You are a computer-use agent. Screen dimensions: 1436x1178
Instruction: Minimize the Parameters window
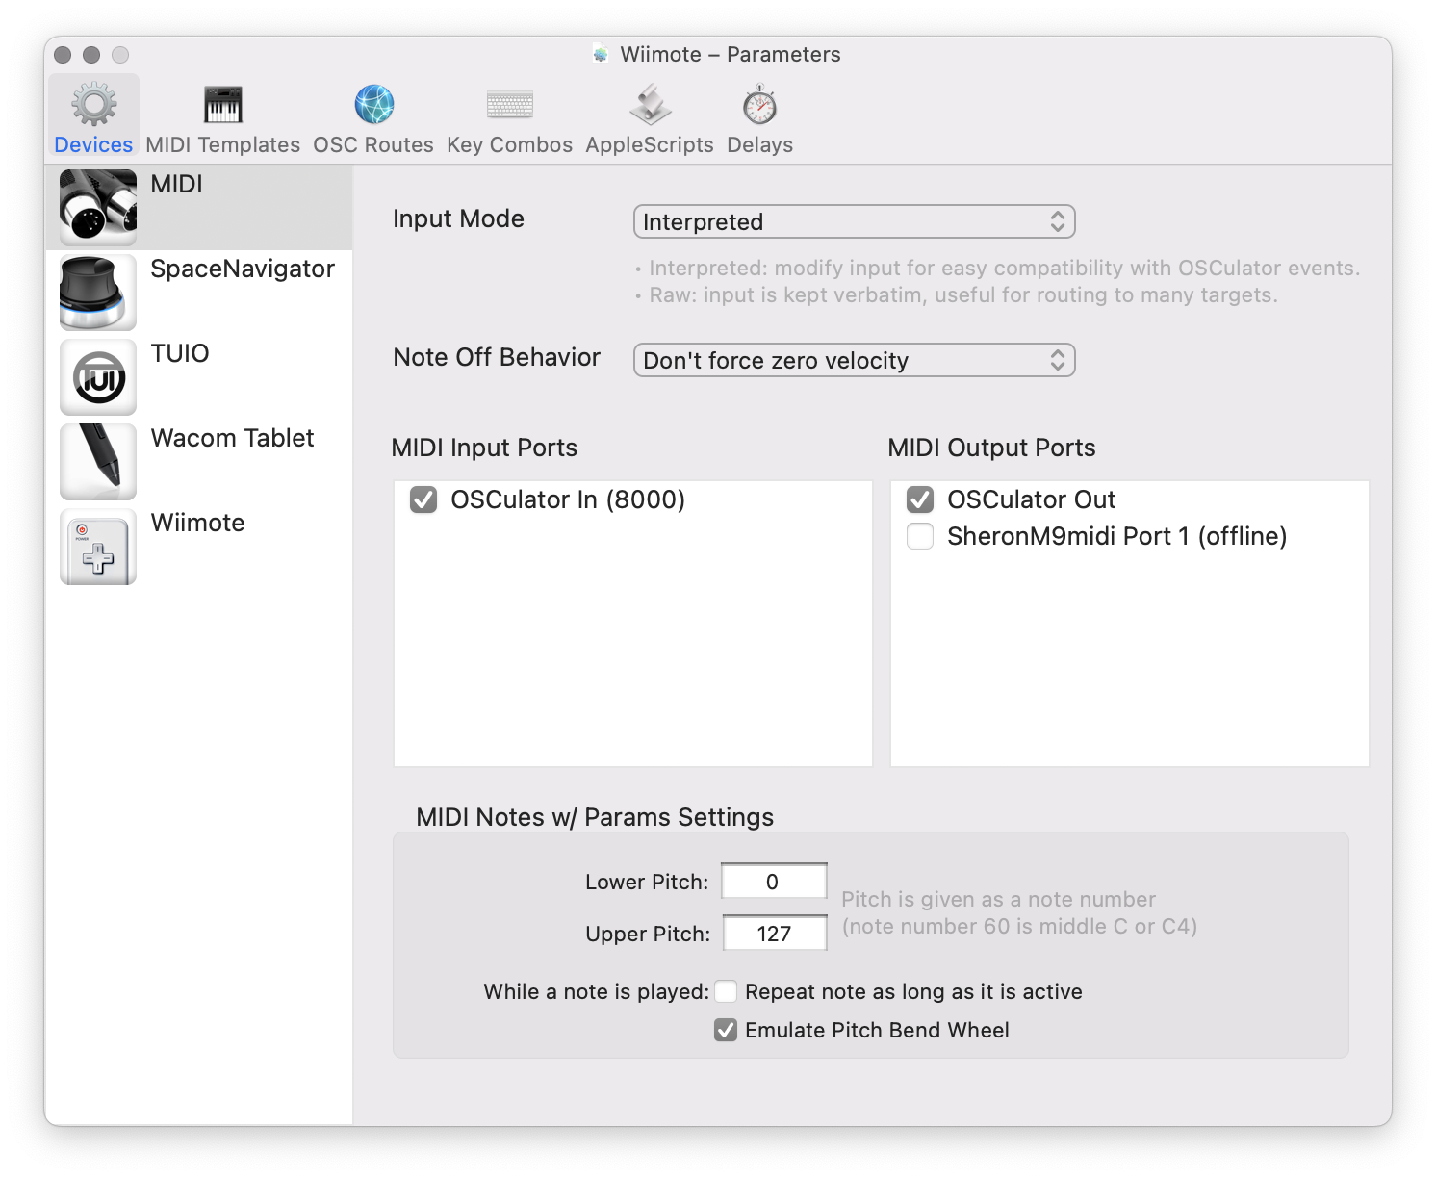[91, 55]
